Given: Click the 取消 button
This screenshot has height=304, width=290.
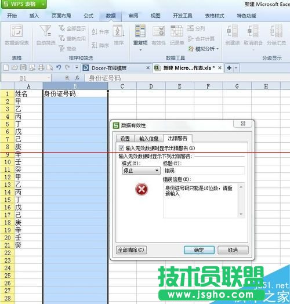Looking at the screenshot, I should pos(233,250).
